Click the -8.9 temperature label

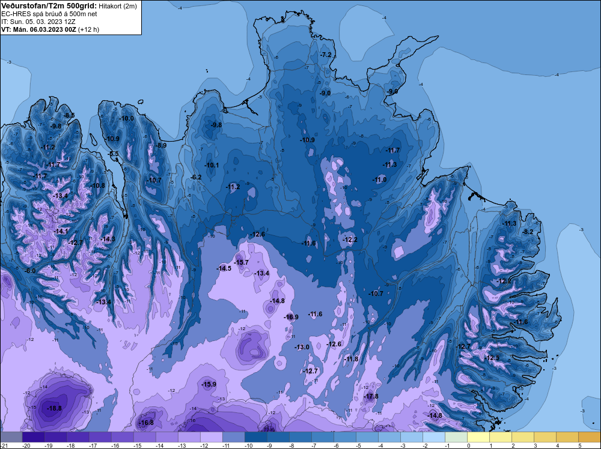161,145
